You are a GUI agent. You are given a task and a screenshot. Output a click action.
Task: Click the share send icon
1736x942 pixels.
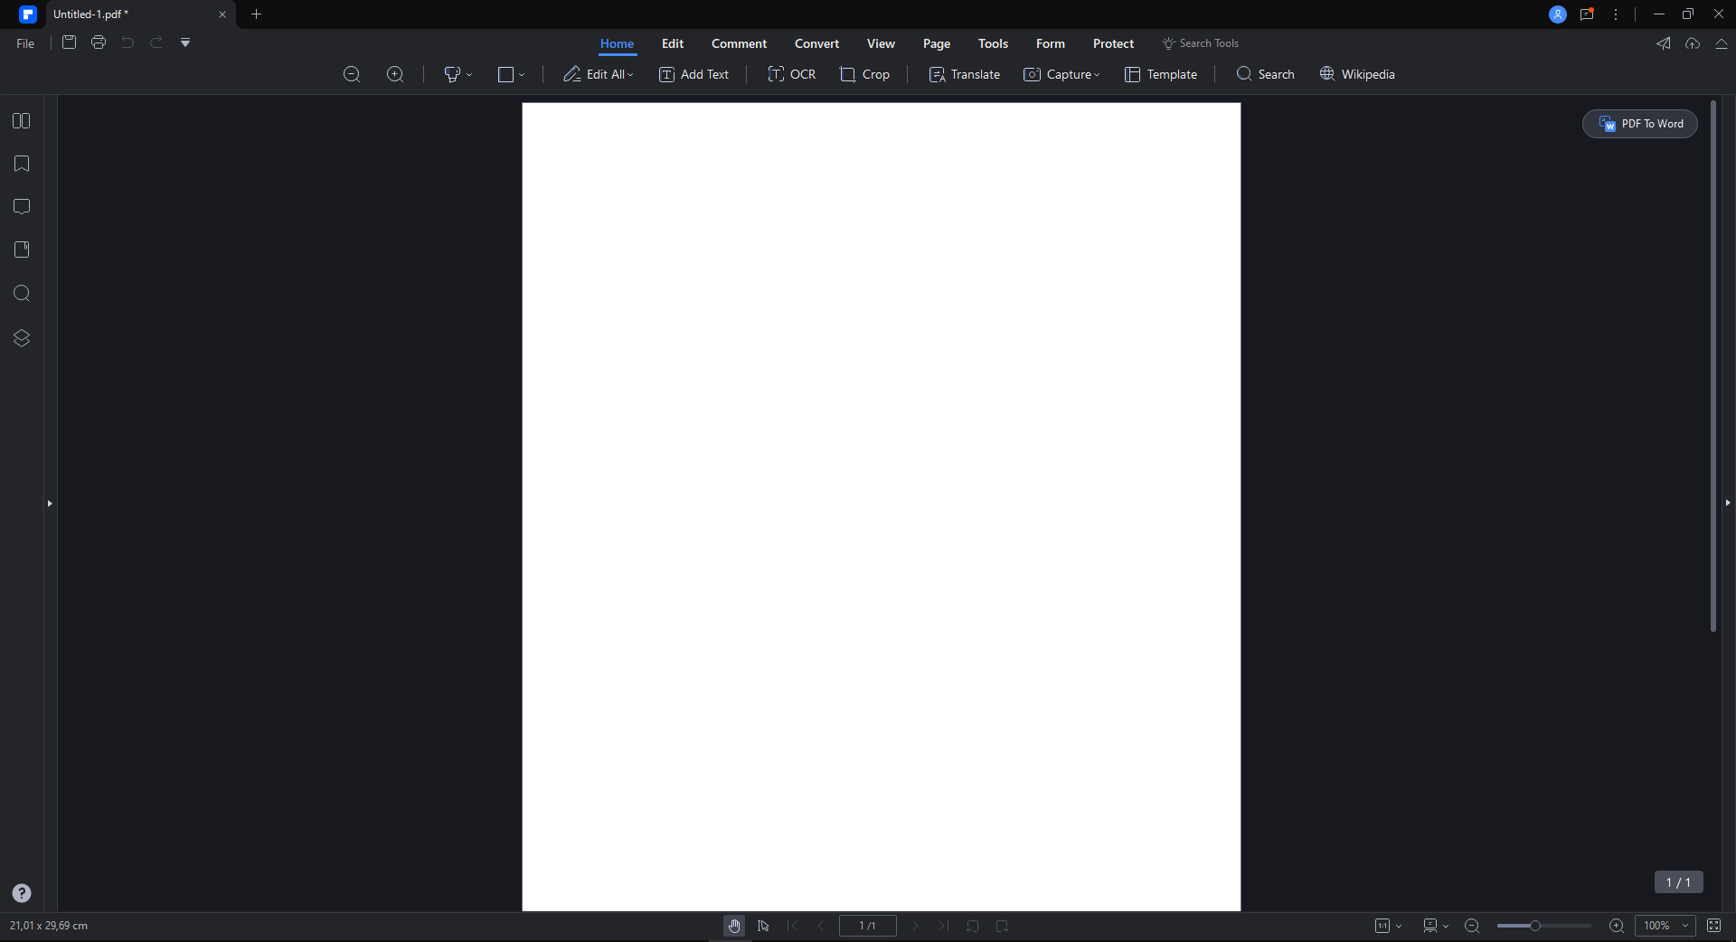coord(1664,43)
